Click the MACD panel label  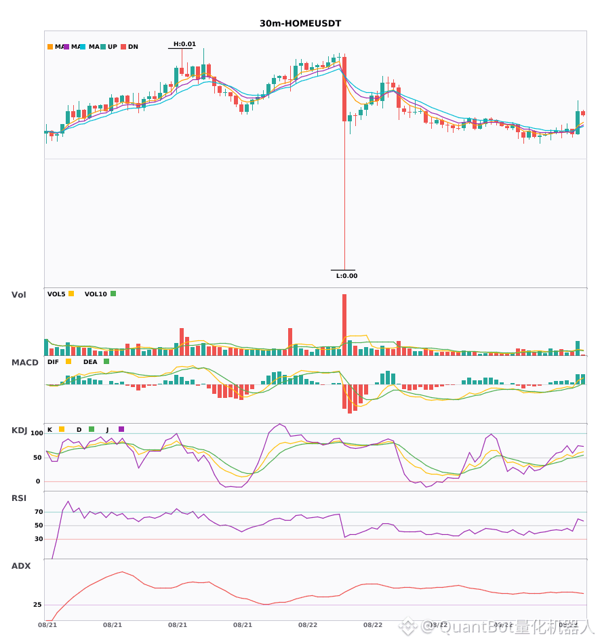tap(24, 363)
